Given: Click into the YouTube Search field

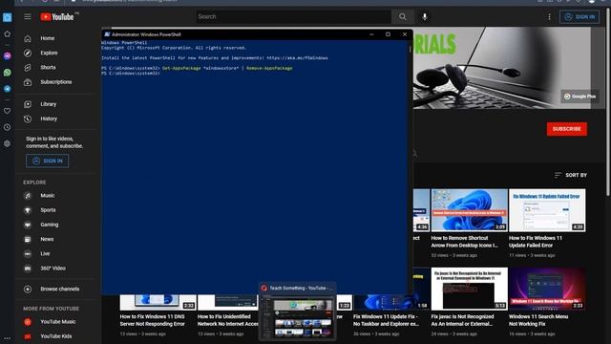Looking at the screenshot, I should (293, 17).
